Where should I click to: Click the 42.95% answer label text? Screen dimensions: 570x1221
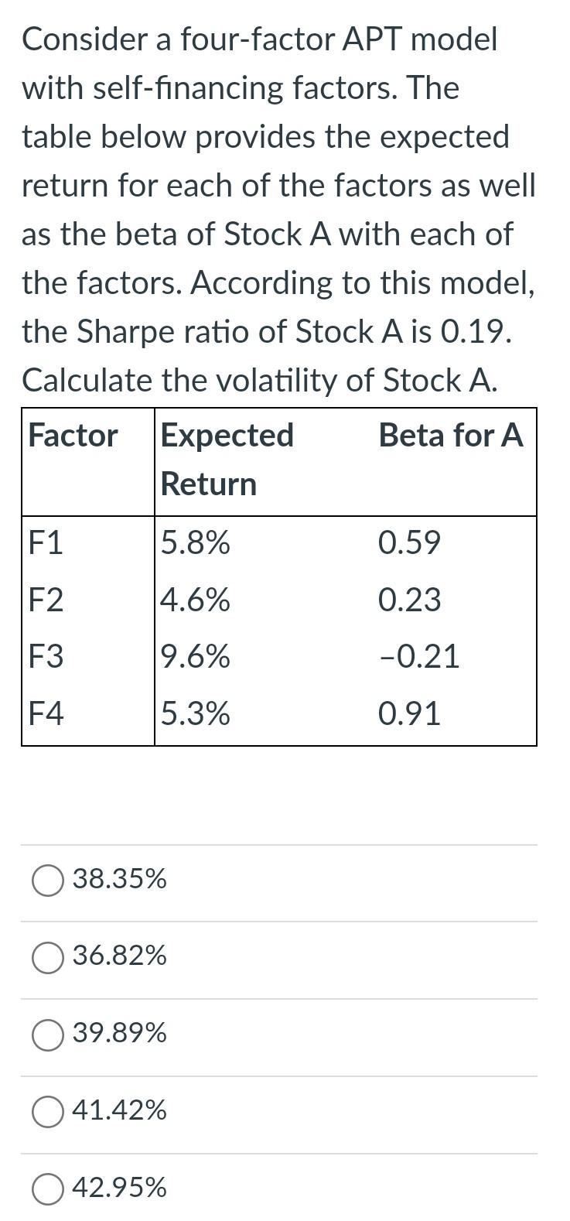pos(120,1189)
